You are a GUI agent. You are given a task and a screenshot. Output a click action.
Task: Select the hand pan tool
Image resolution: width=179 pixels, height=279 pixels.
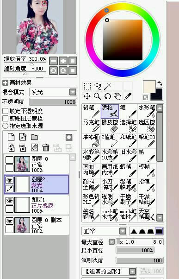tap(117, 96)
